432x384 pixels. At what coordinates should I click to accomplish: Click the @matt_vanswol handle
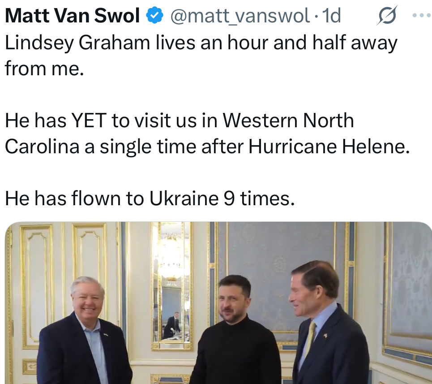(240, 17)
